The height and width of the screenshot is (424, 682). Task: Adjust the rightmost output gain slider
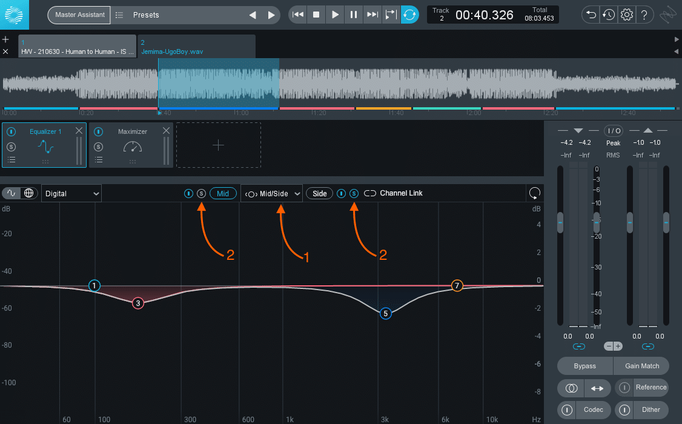pos(666,222)
